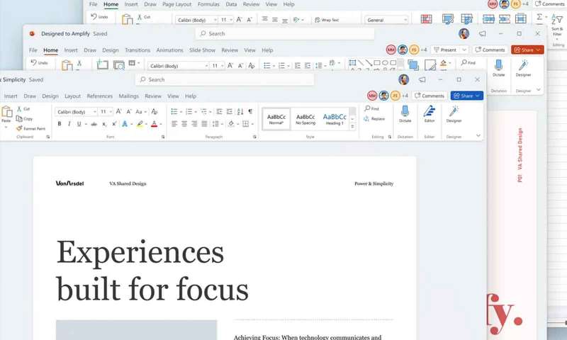Apply the Heading 1 style in Word
Viewport: 567px width, 340px height.
335,119
